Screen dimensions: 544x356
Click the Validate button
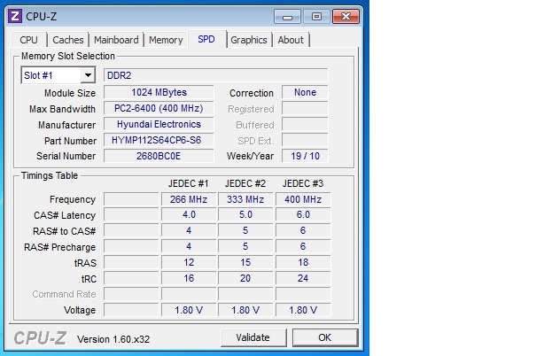(x=253, y=337)
